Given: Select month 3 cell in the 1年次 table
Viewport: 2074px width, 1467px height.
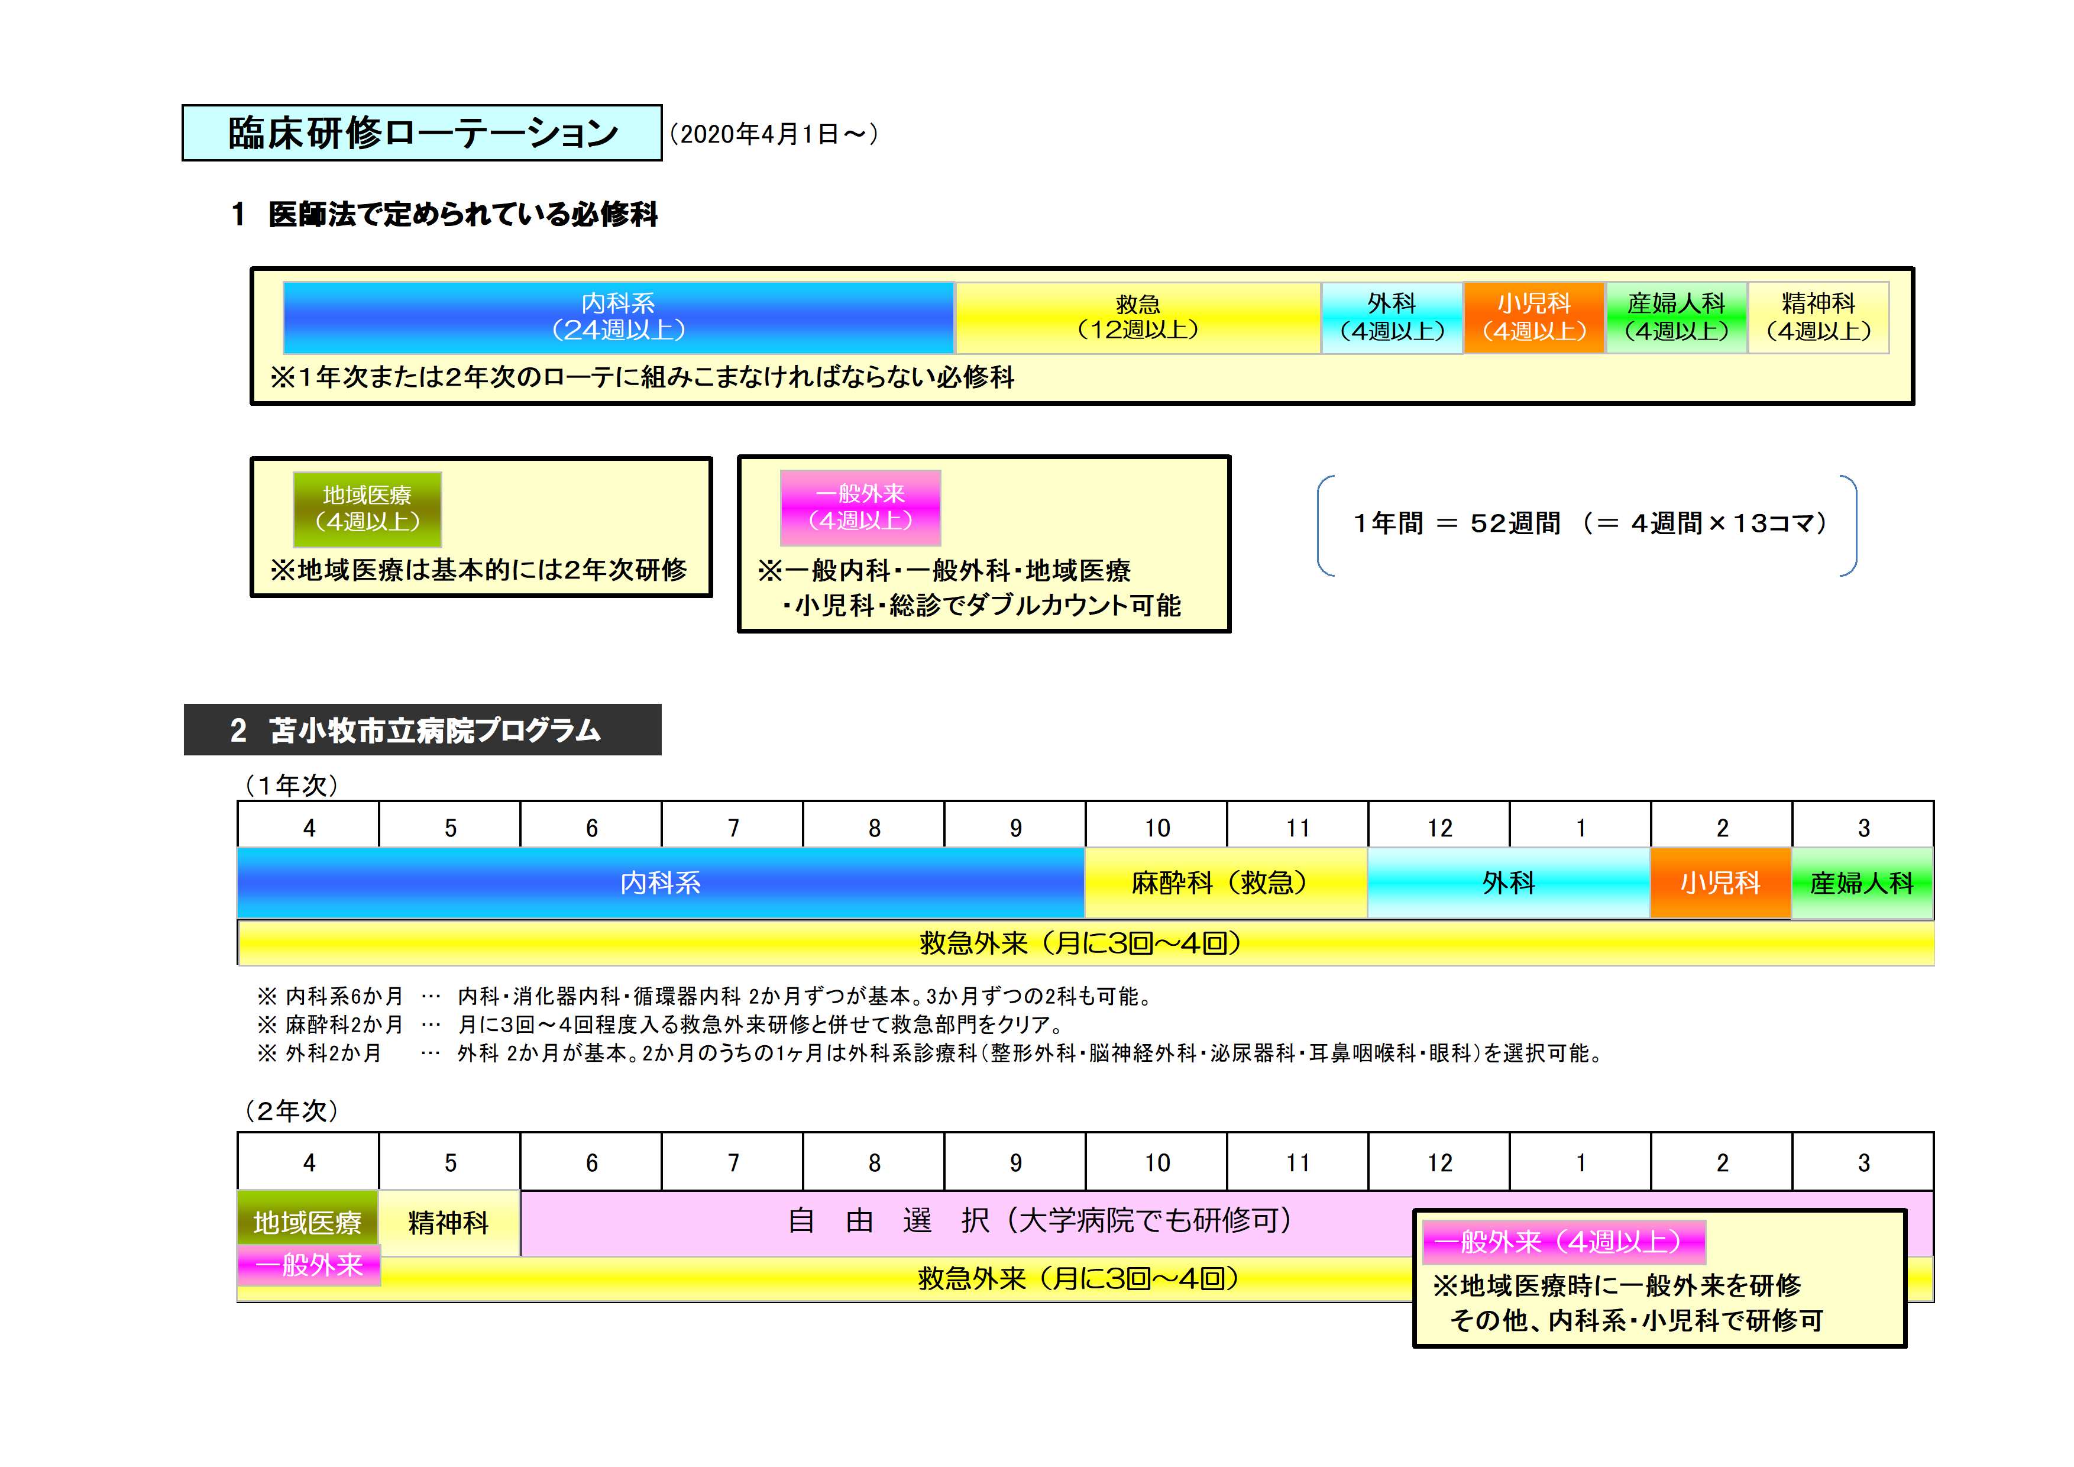Looking at the screenshot, I should coord(1863,825).
